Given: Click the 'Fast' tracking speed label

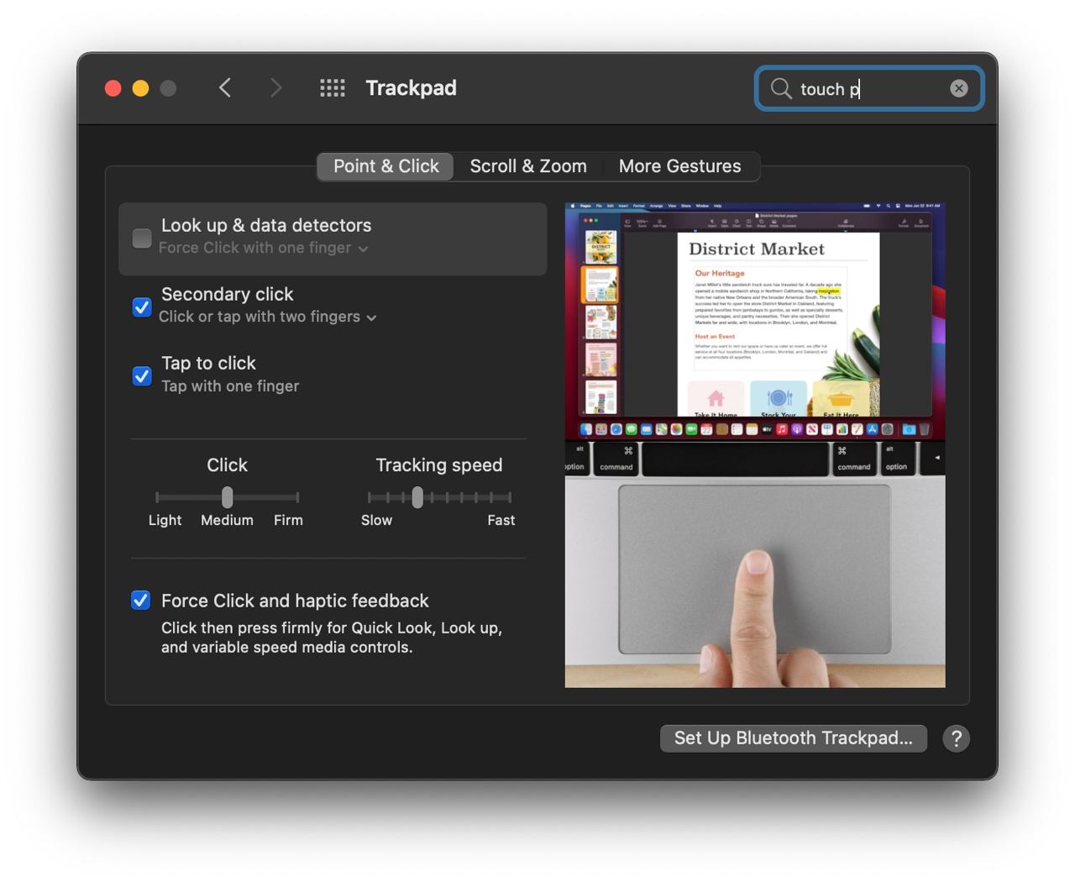Looking at the screenshot, I should (x=501, y=520).
